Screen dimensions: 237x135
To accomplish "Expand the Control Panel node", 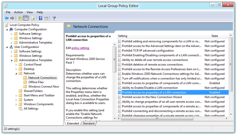I will (x=16, y=65).
